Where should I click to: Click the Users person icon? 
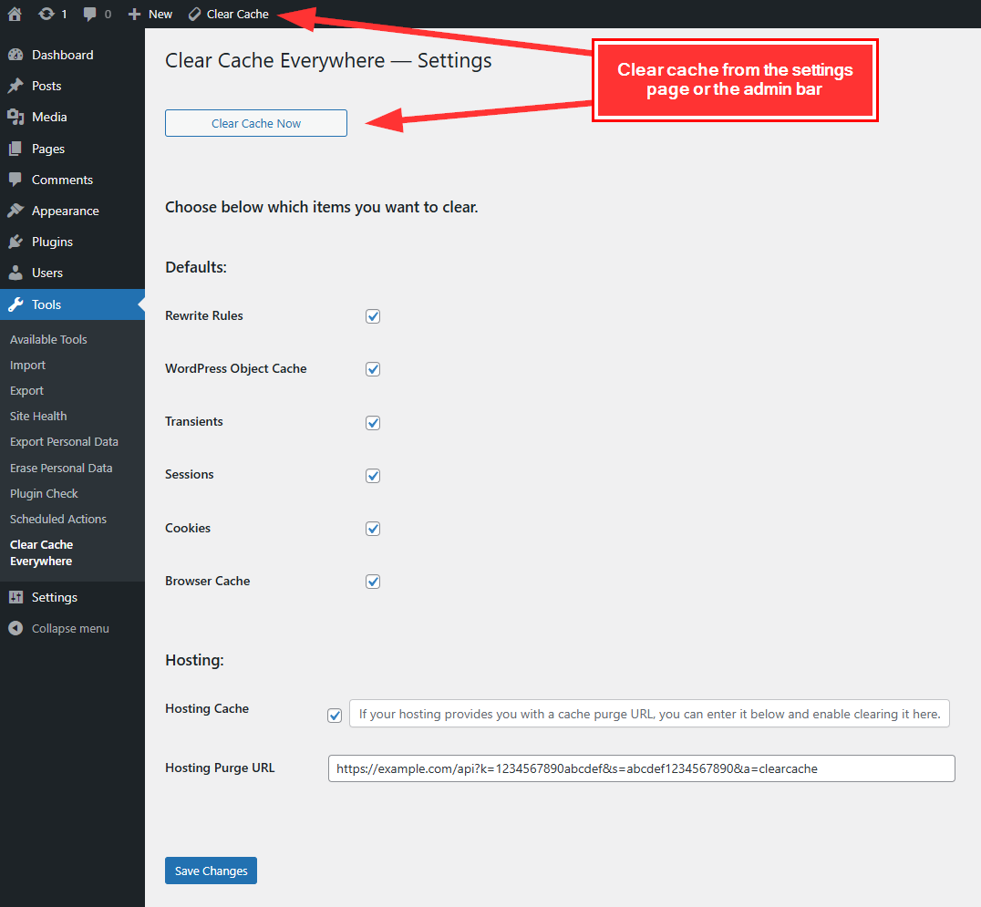coord(15,273)
